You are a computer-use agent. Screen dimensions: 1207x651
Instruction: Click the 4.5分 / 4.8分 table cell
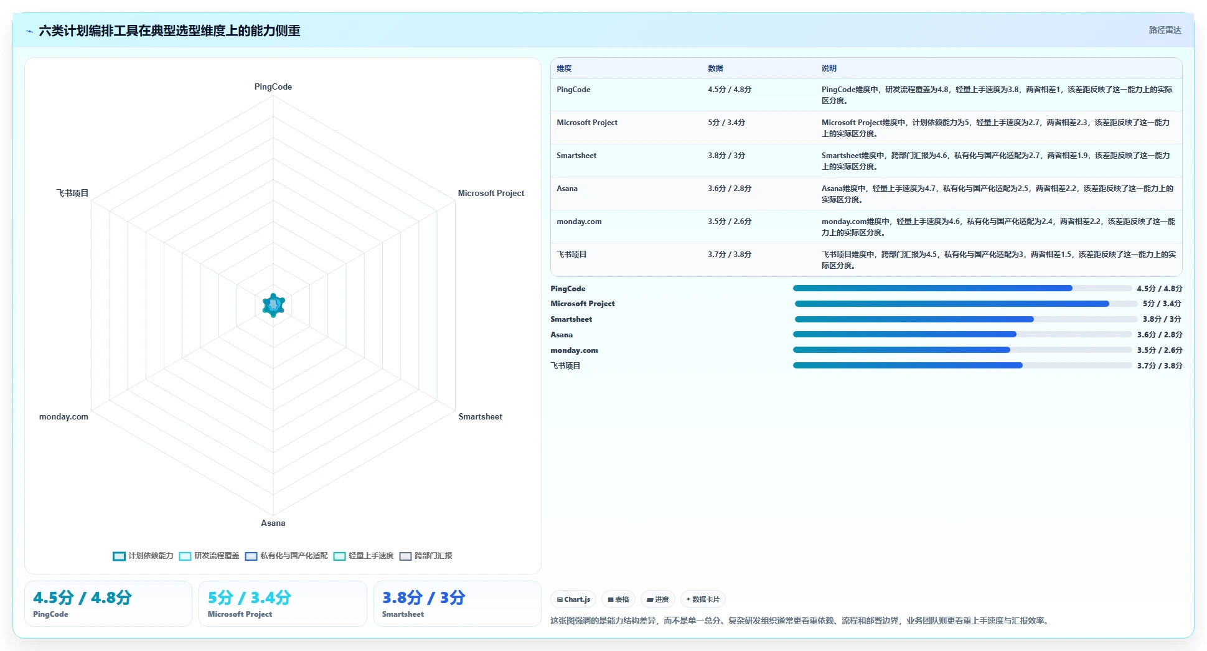point(730,90)
